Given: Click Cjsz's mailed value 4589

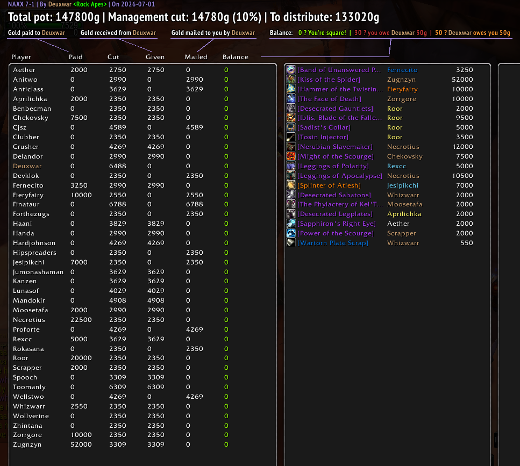Looking at the screenshot, I should point(194,127).
